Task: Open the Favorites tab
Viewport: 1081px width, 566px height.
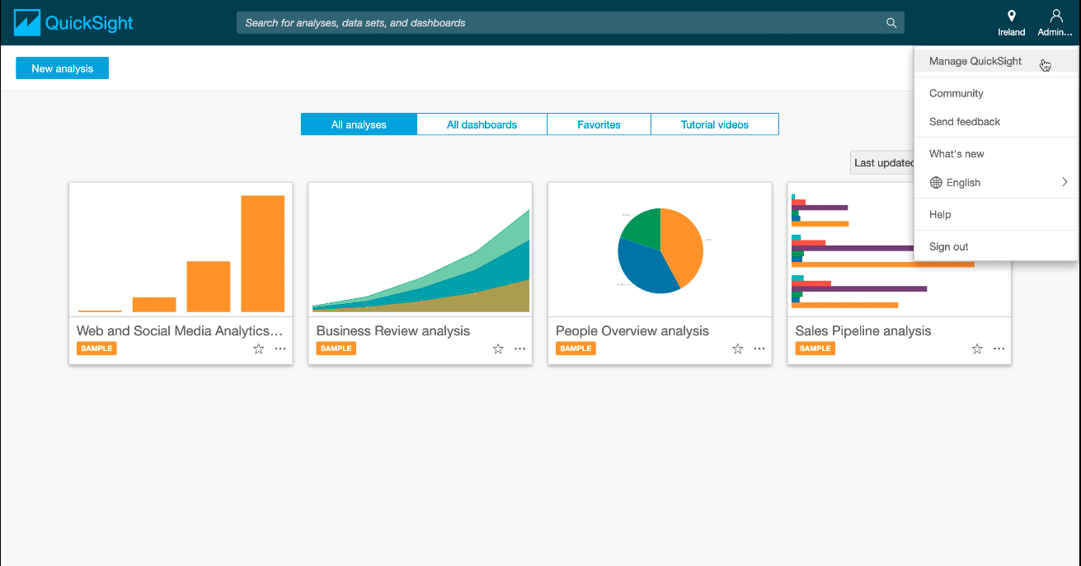Action: (x=599, y=124)
